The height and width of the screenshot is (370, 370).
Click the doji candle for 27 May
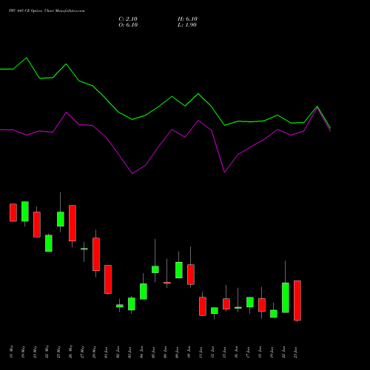(x=84, y=249)
